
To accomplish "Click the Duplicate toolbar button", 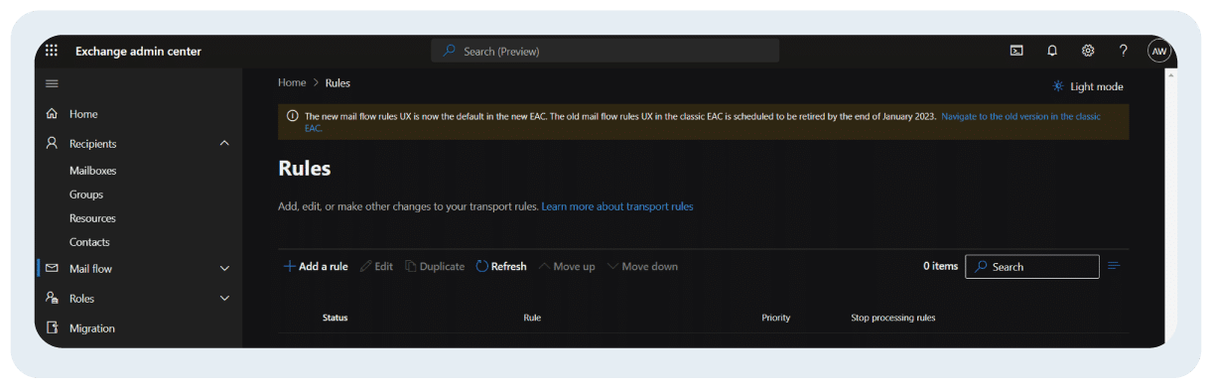I will pyautogui.click(x=435, y=266).
